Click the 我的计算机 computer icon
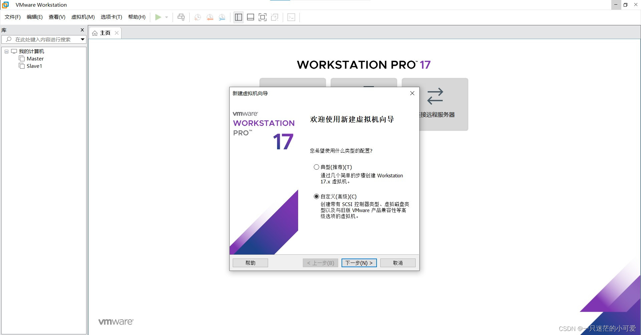This screenshot has width=641, height=335. [x=14, y=51]
